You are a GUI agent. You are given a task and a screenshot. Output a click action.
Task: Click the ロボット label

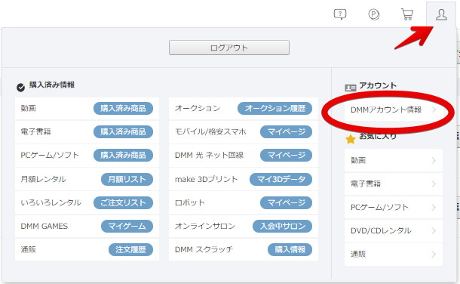(190, 202)
